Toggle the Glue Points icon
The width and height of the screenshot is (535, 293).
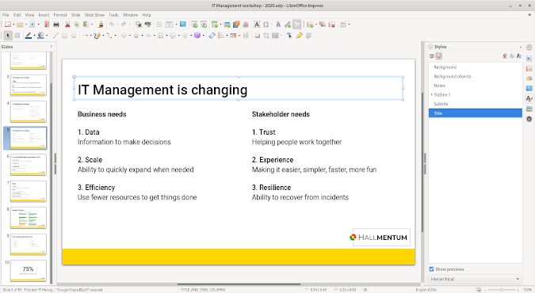300,36
